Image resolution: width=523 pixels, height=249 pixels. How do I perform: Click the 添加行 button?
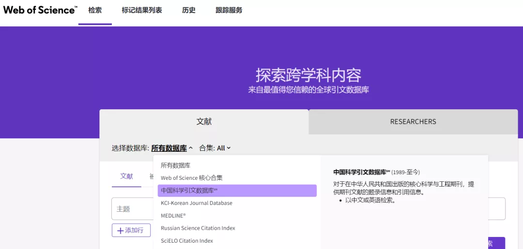coord(131,230)
